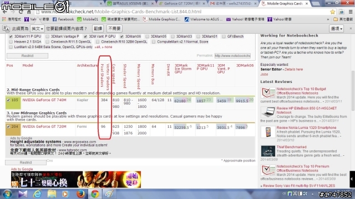Sort by 3DMark06 column header
The height and width of the screenshot is (199, 355).
(245, 65)
